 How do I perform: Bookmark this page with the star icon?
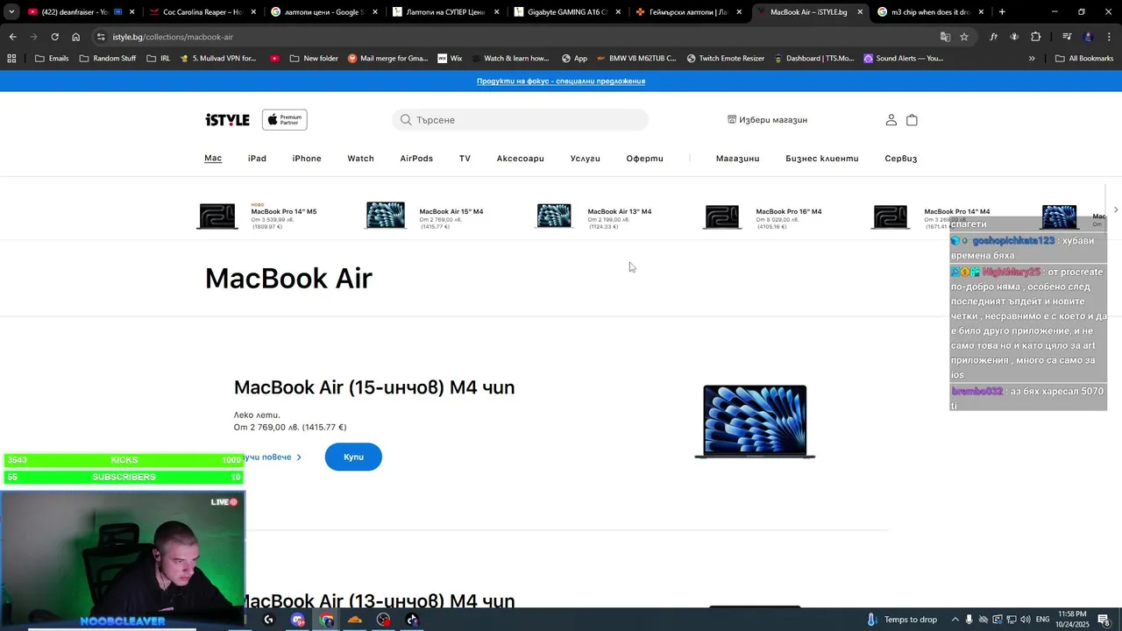click(x=964, y=37)
